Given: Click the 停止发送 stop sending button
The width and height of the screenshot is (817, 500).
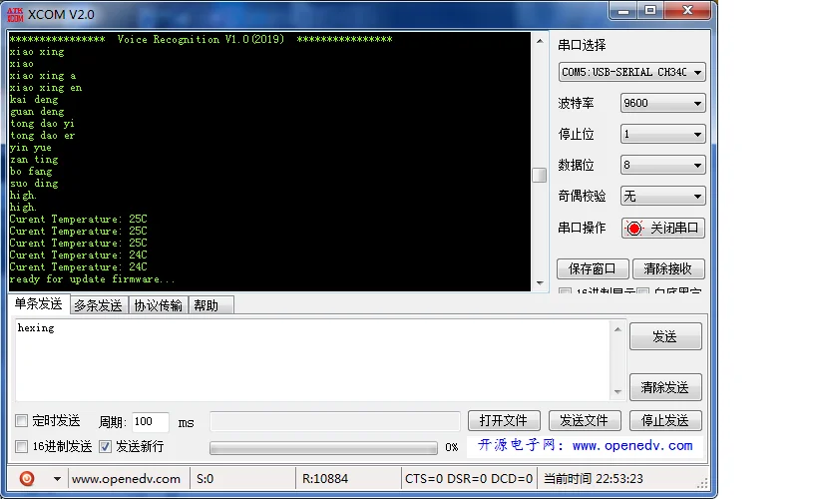Looking at the screenshot, I should 665,421.
